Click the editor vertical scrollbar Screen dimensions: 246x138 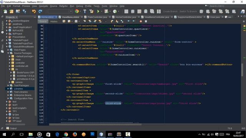242,70
